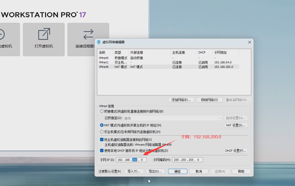Click 还原默认设置 to restore defaults
Screen dimensions: 295x186
pos(110,171)
